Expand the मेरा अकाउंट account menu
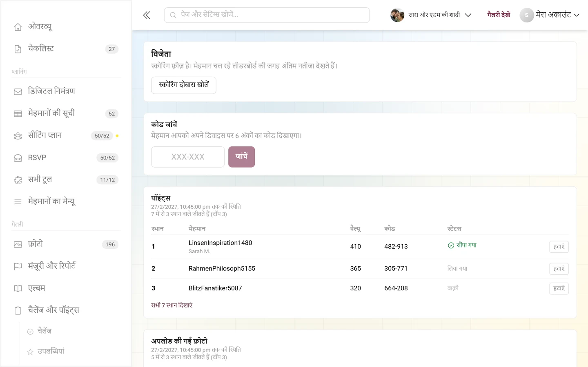 (550, 15)
